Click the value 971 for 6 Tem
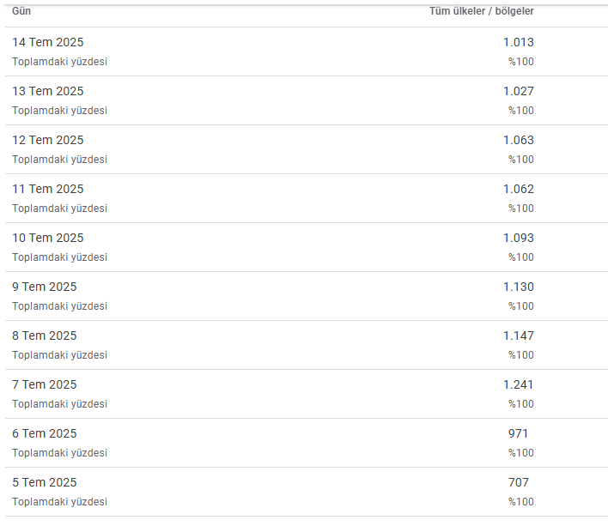The image size is (608, 526). click(x=518, y=433)
